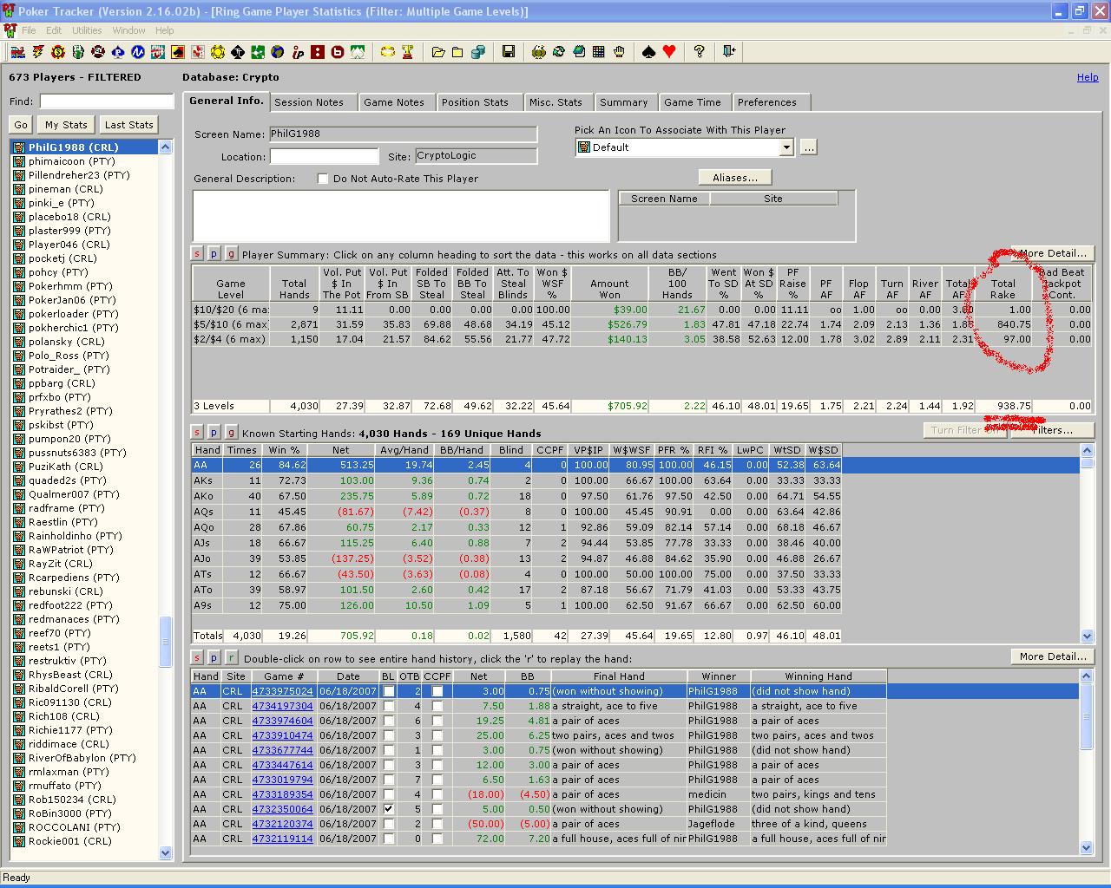Screen dimensions: 1111x888
Task: Click the Location input field
Action: [324, 157]
